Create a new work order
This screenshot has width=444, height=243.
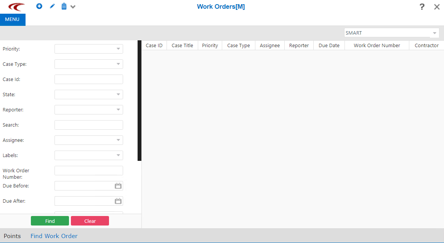point(39,6)
